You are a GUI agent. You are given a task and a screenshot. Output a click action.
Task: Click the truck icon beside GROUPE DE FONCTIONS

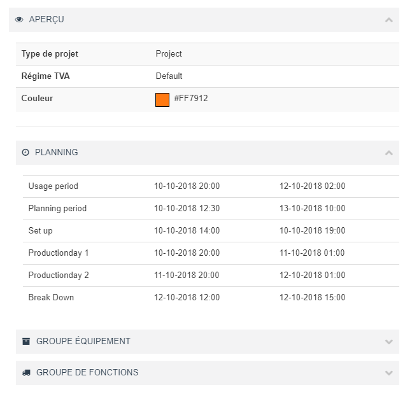click(26, 373)
